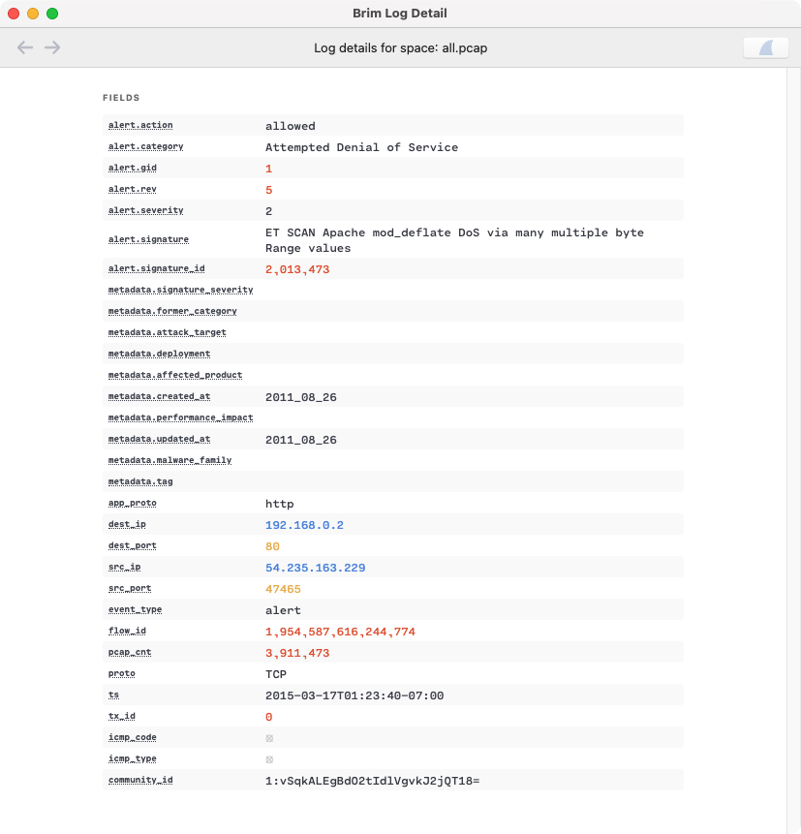Select the alert.signature field label
801x834 pixels.
click(x=148, y=239)
